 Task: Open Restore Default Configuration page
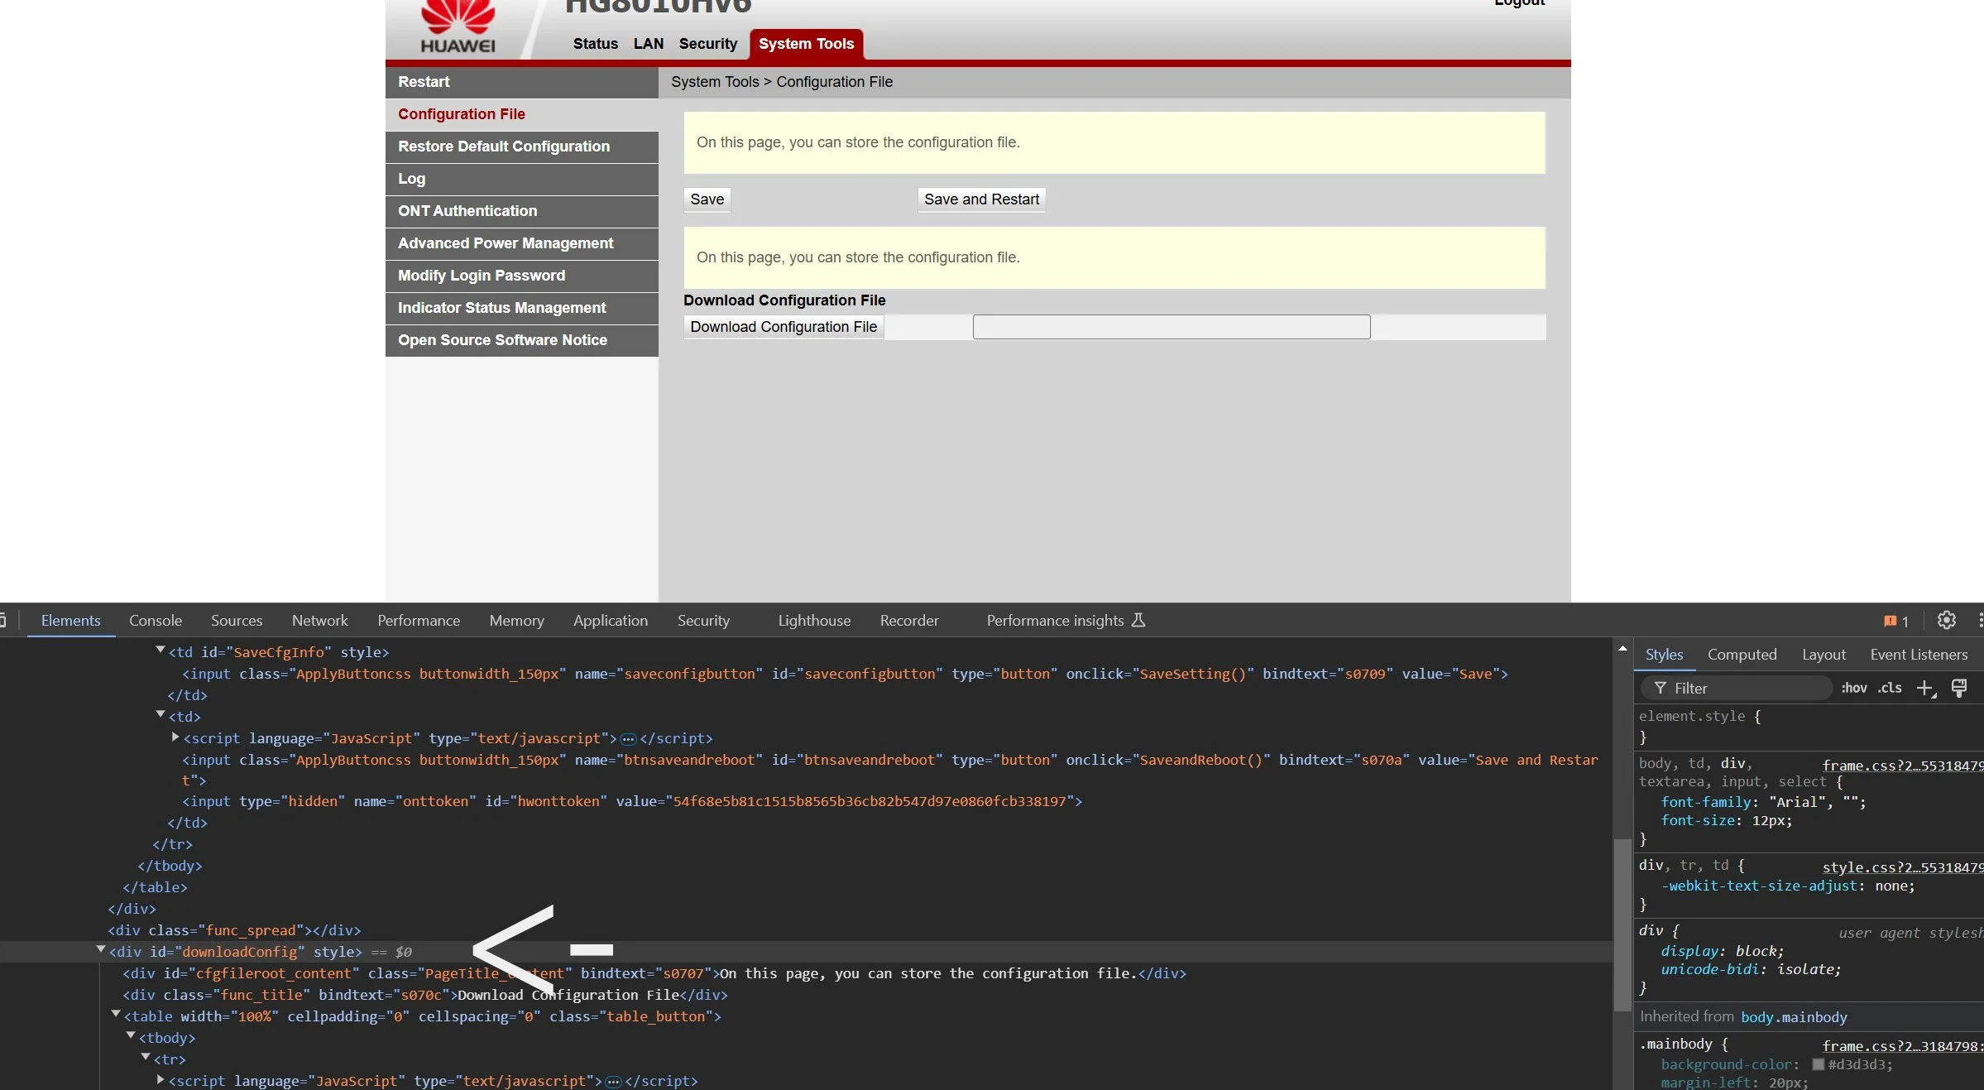pyautogui.click(x=522, y=146)
